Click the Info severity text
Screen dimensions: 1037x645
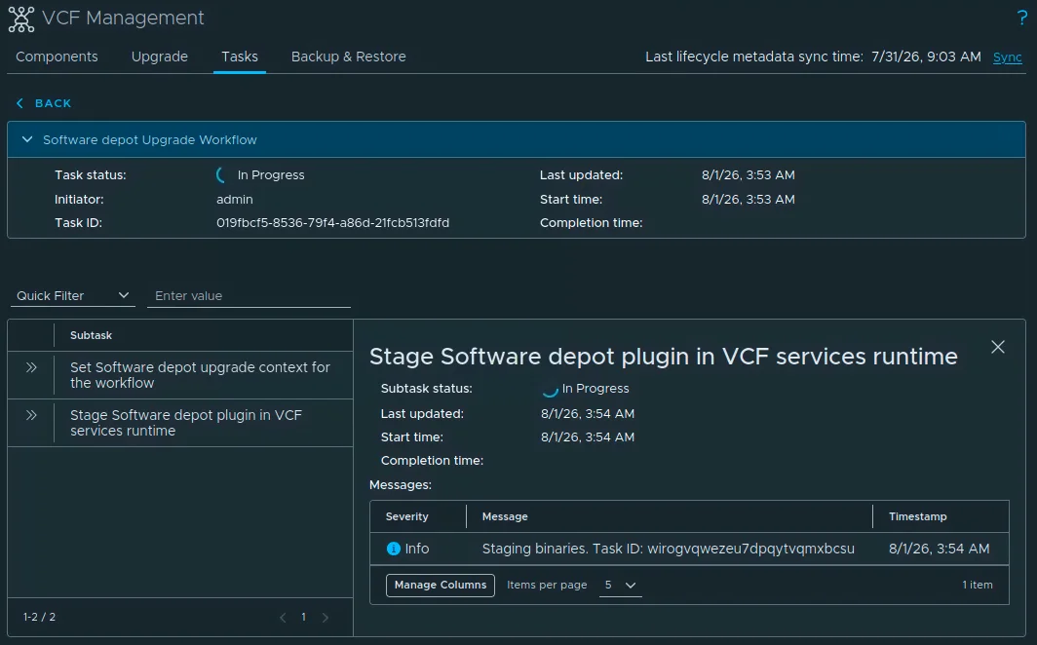point(417,549)
